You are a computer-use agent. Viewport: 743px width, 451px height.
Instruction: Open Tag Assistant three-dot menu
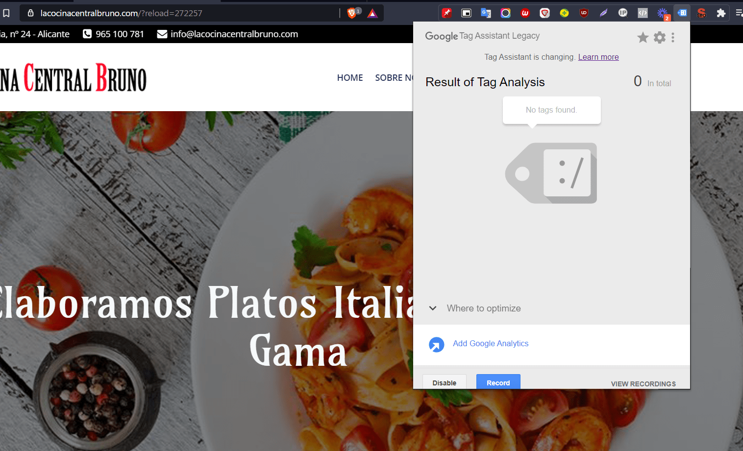pyautogui.click(x=673, y=37)
